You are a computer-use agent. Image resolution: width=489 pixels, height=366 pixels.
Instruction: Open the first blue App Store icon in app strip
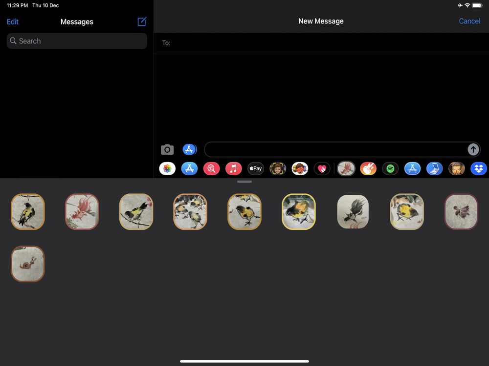pyautogui.click(x=189, y=169)
